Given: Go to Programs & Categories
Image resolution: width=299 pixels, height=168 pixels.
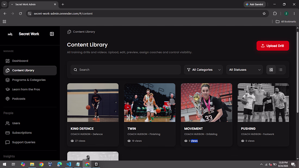Looking at the screenshot, I should point(30,80).
